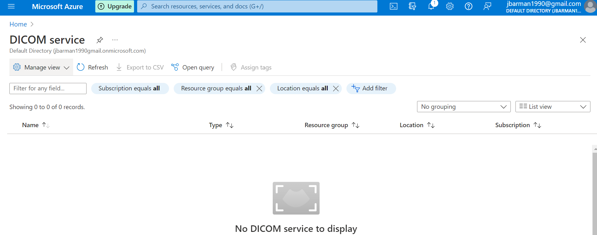Click the scrollbar up arrow
The height and width of the screenshot is (235, 597).
click(x=595, y=149)
